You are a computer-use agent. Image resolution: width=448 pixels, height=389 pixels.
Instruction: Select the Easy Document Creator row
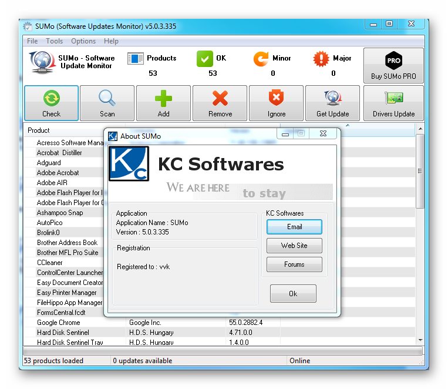click(70, 283)
